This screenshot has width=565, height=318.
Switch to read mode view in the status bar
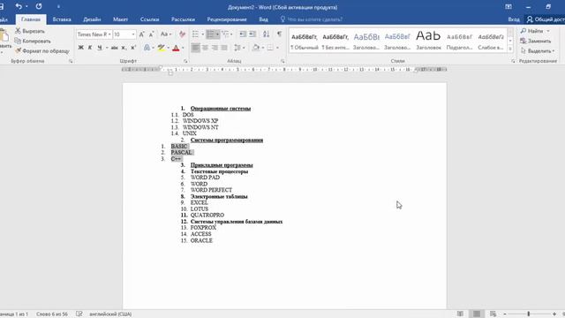pos(460,314)
